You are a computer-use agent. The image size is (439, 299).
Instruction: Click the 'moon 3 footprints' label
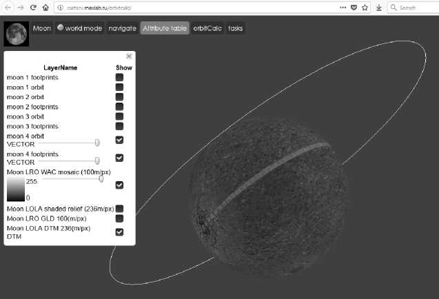tap(32, 126)
